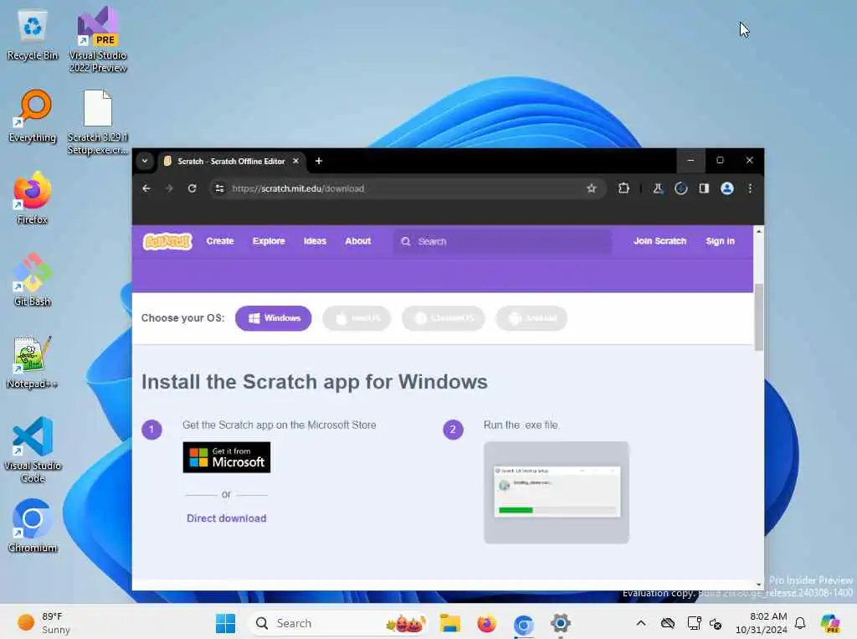The height and width of the screenshot is (639, 857).
Task: Click the page scrollbar up arrow
Action: click(758, 232)
